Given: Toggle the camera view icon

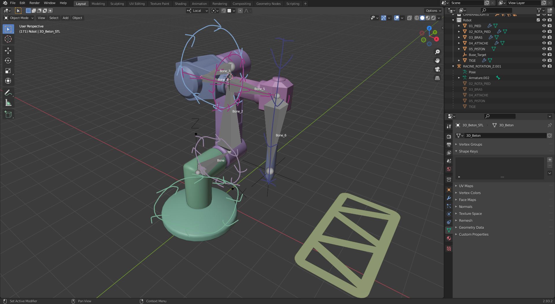Looking at the screenshot, I should tap(437, 70).
